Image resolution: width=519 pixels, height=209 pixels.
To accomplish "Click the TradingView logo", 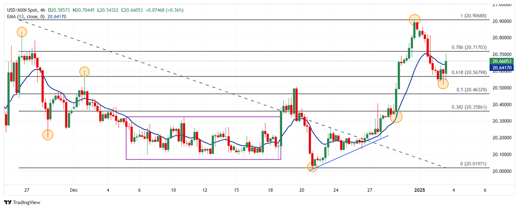I will coord(22,202).
